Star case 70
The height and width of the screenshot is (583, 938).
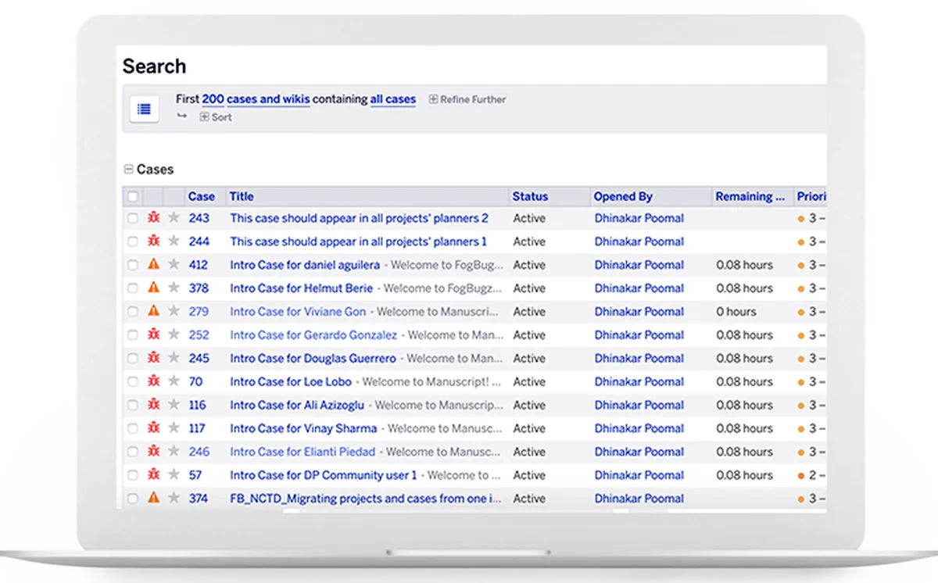point(174,381)
